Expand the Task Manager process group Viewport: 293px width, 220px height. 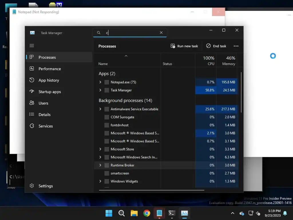[100, 90]
